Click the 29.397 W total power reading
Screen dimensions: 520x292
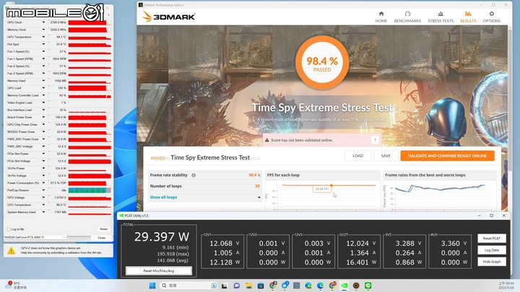pyautogui.click(x=162, y=236)
